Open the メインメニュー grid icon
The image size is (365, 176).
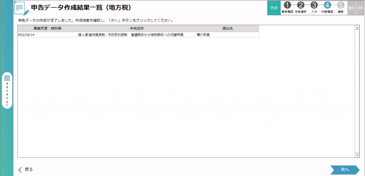point(7,78)
